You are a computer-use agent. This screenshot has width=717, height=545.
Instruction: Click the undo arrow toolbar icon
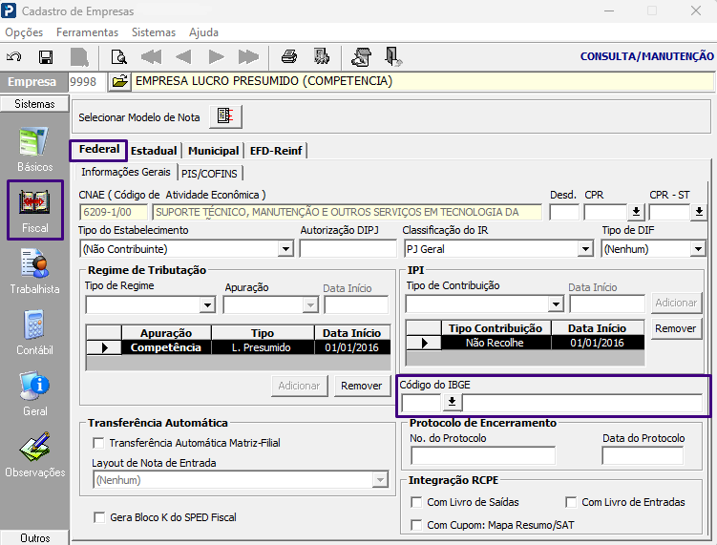point(13,56)
